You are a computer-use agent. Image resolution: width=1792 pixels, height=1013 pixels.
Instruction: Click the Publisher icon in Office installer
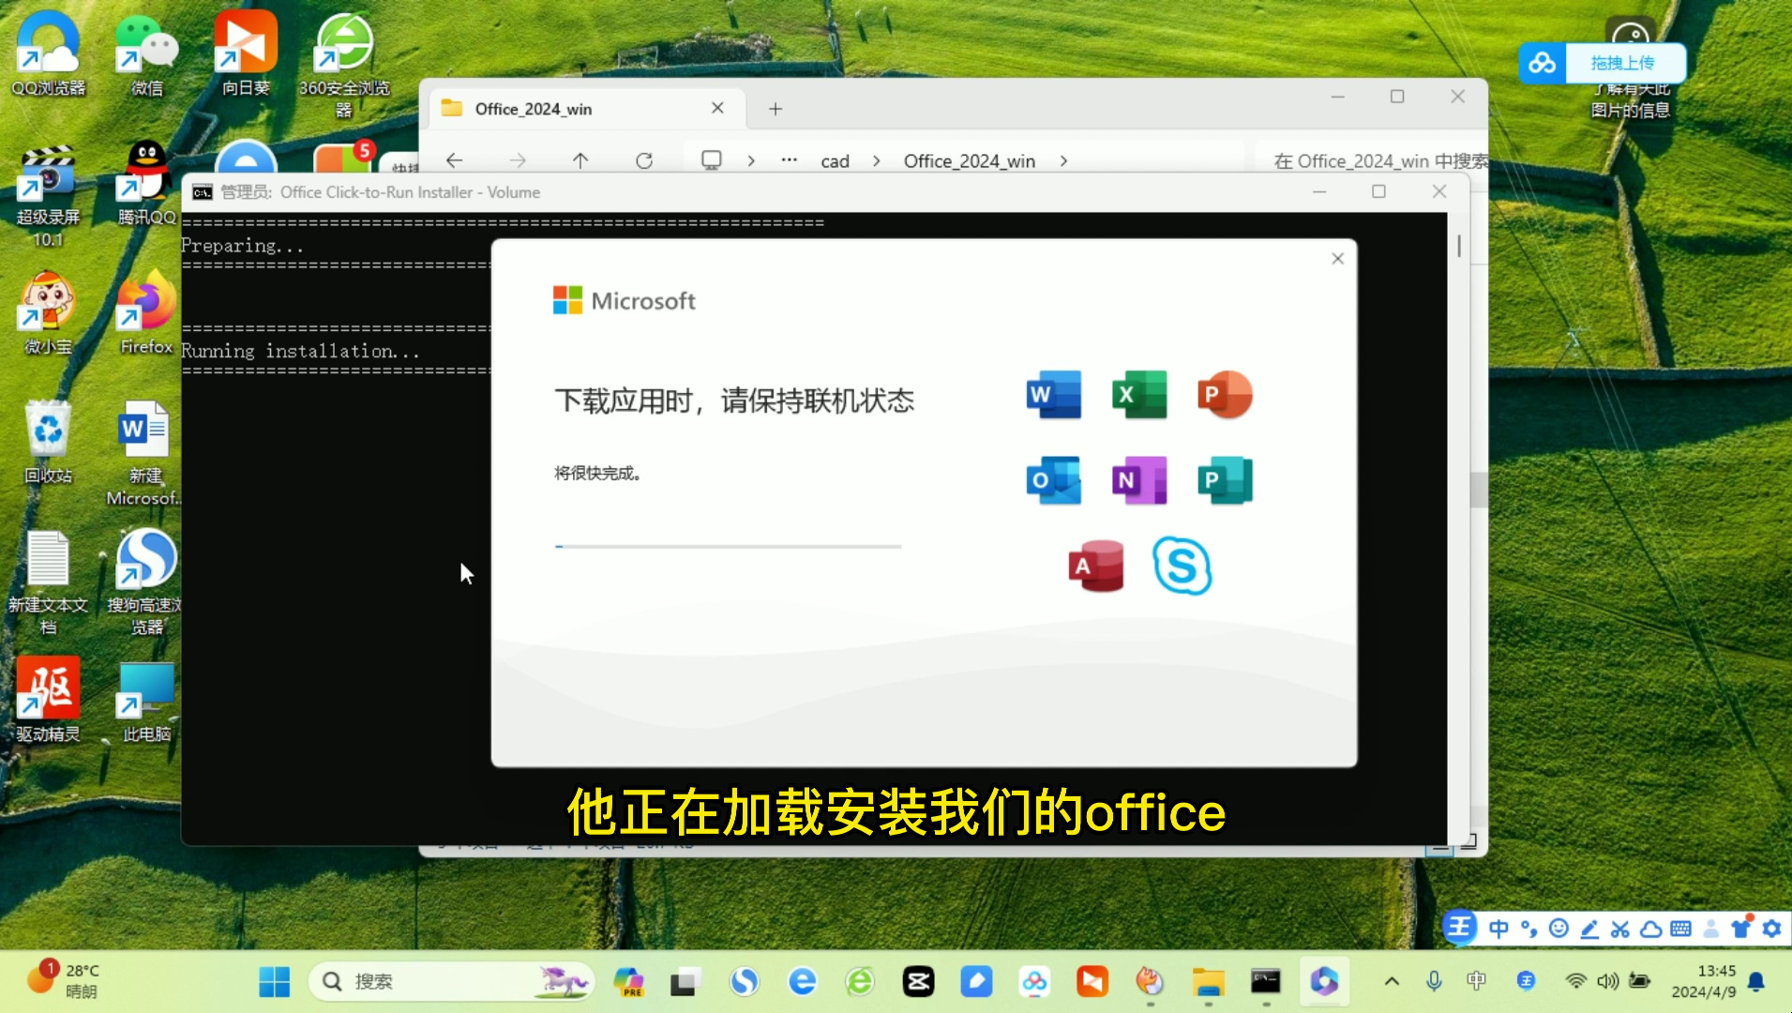pos(1225,480)
